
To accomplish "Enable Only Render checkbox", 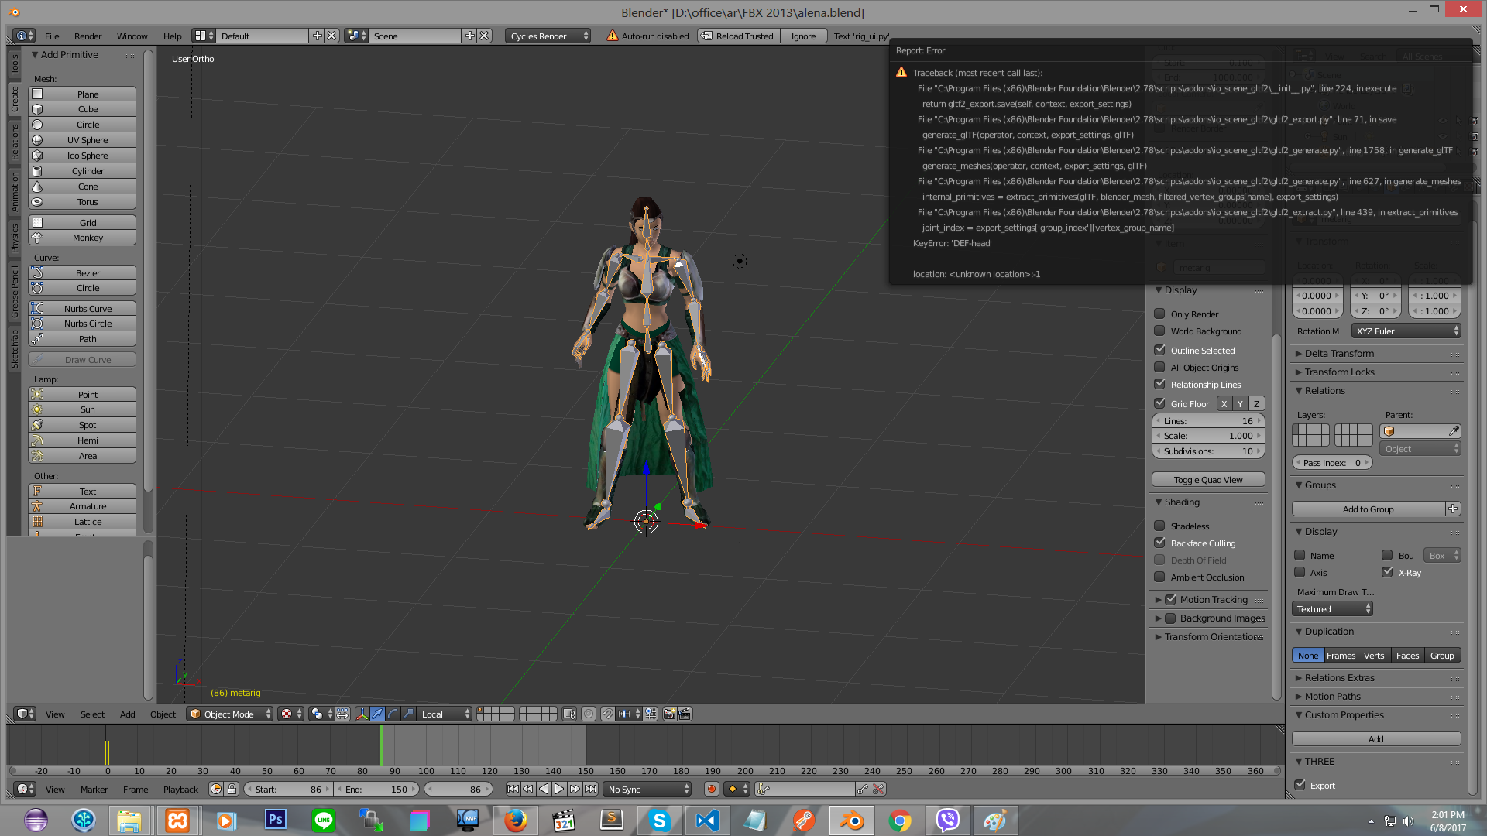I will click(x=1159, y=313).
